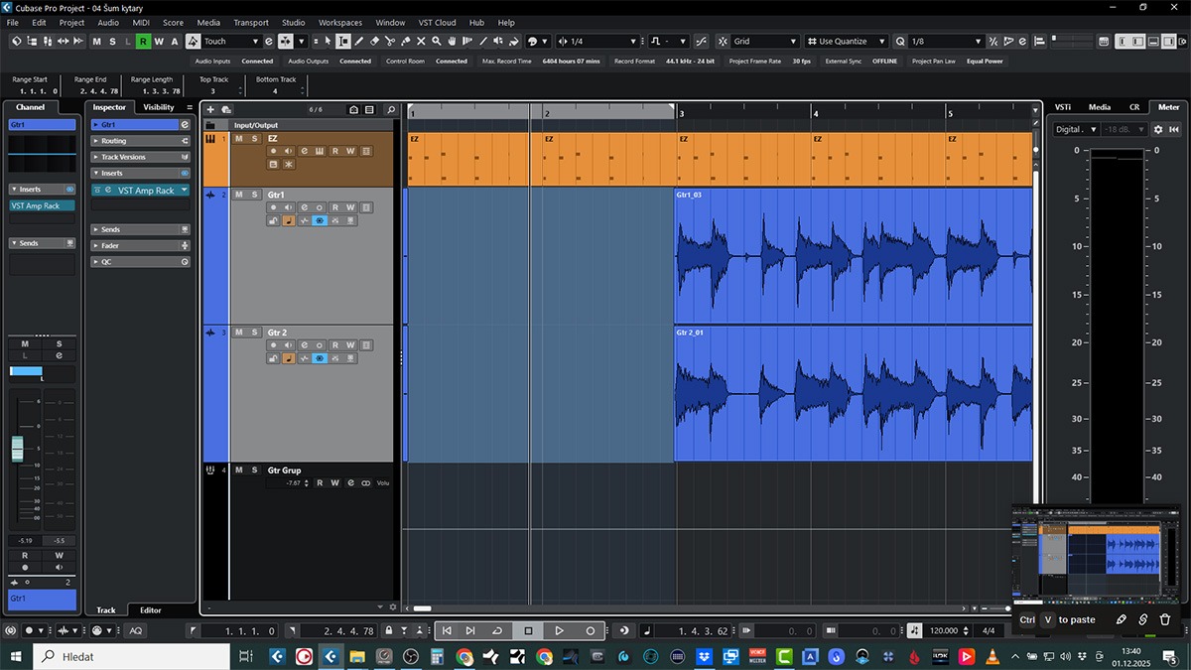Screen dimensions: 1191x670
Task: Click the Add Track plus icon
Action: point(210,110)
